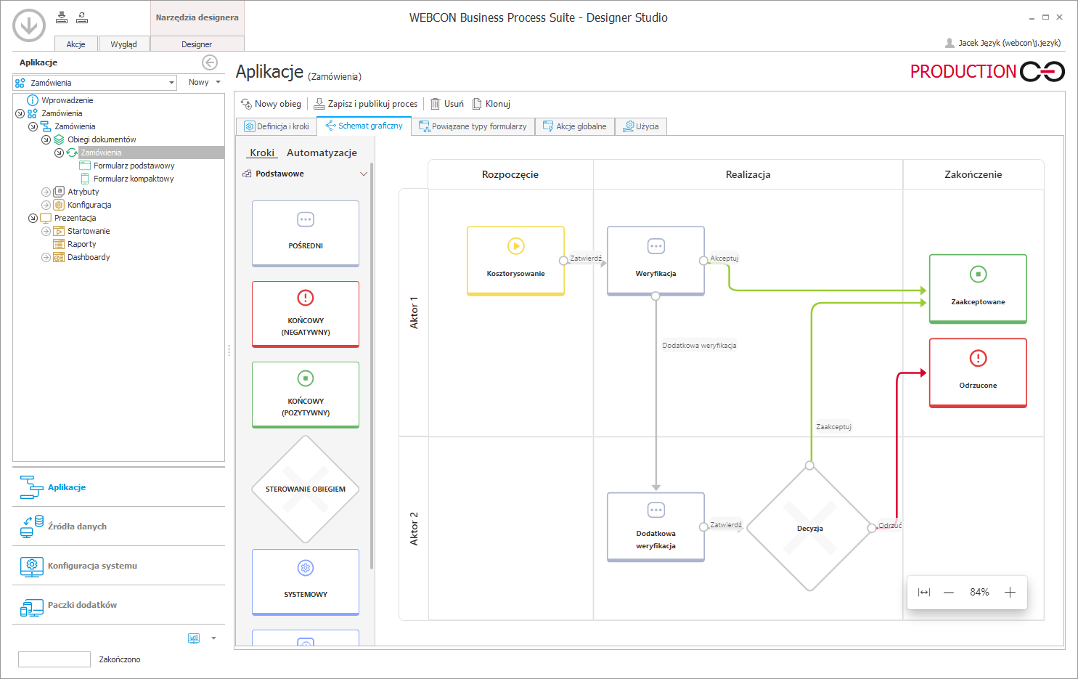Select the Kosztorysowanie start step
The image size is (1078, 679).
click(x=515, y=261)
